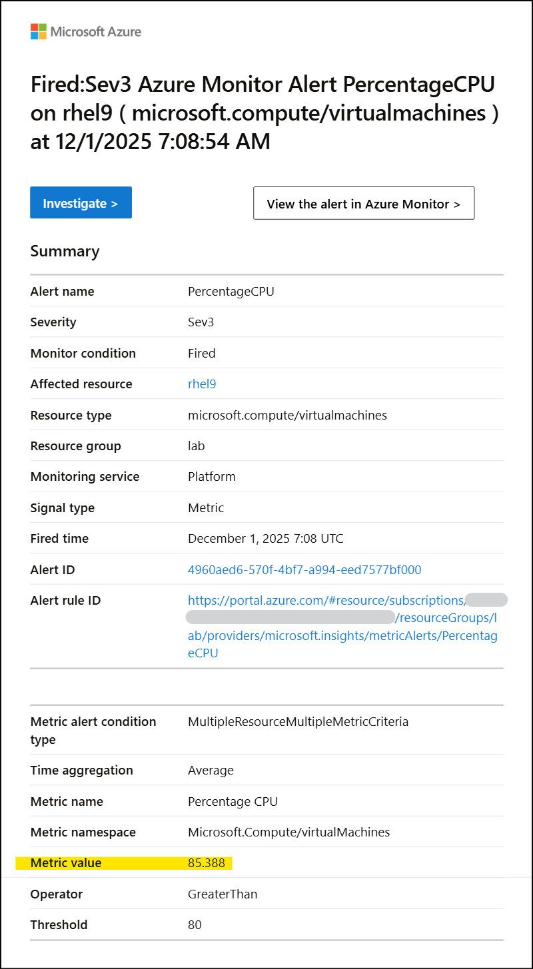The height and width of the screenshot is (969, 533).
Task: Select the resource group value lab
Action: pyautogui.click(x=197, y=446)
